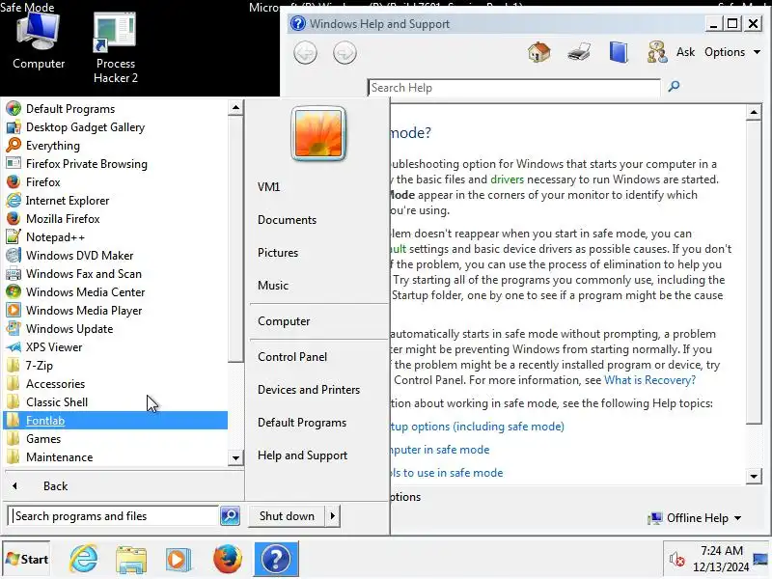Open Music from Start menu
The height and width of the screenshot is (579, 772).
pyautogui.click(x=318, y=286)
